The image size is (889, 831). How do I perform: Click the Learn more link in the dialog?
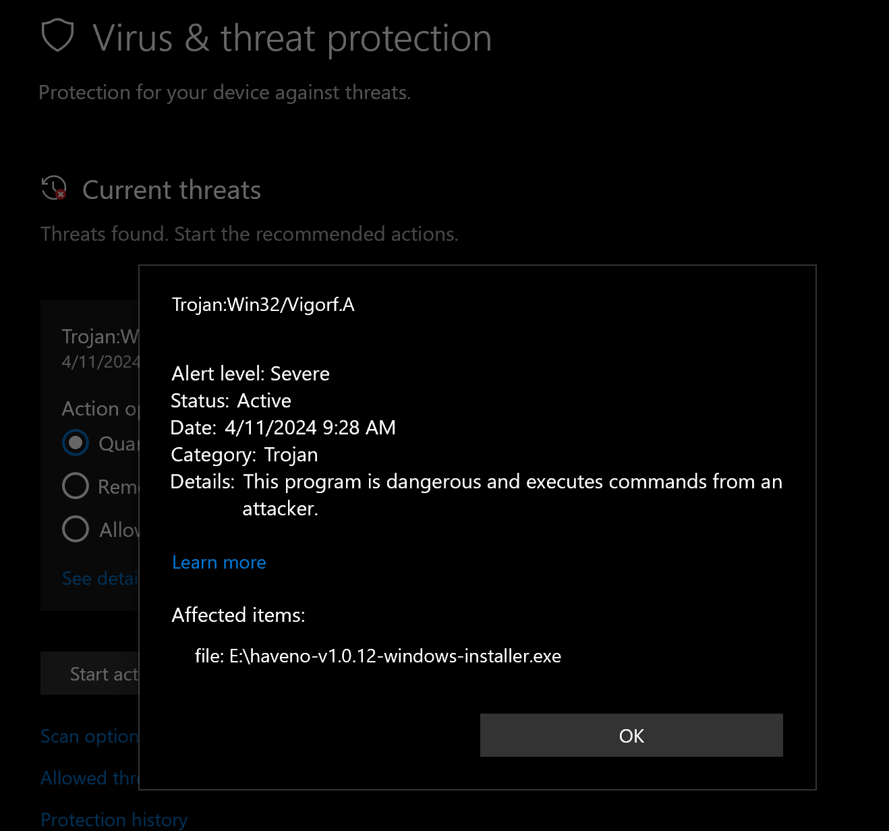point(219,563)
